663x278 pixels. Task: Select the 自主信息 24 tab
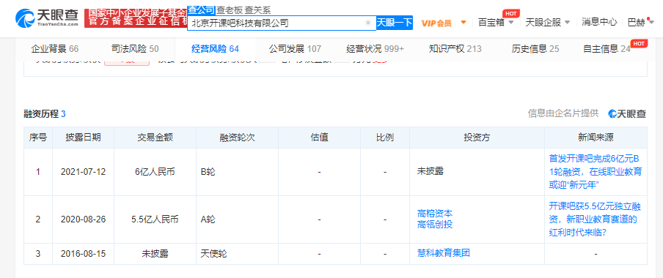[x=607, y=49]
